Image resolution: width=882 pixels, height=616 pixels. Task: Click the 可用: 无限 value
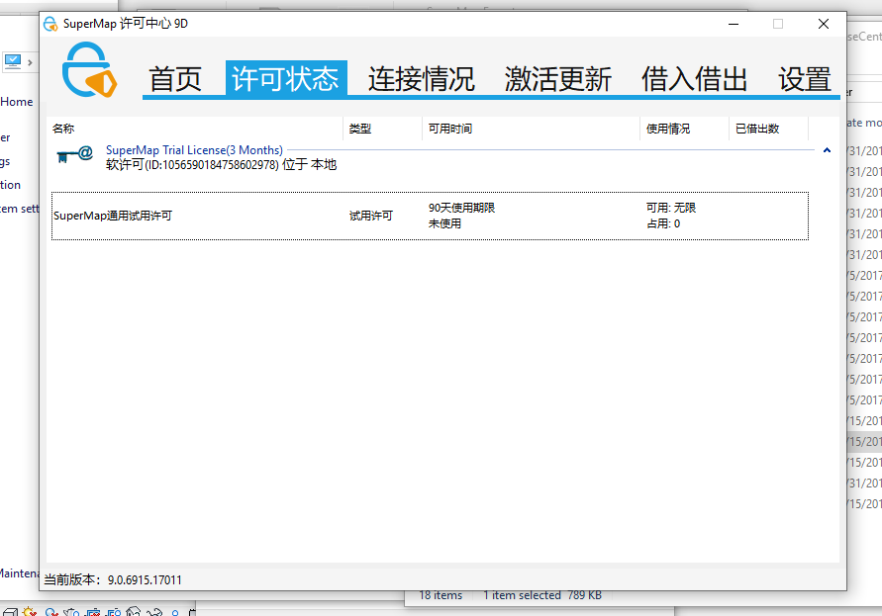(x=671, y=208)
